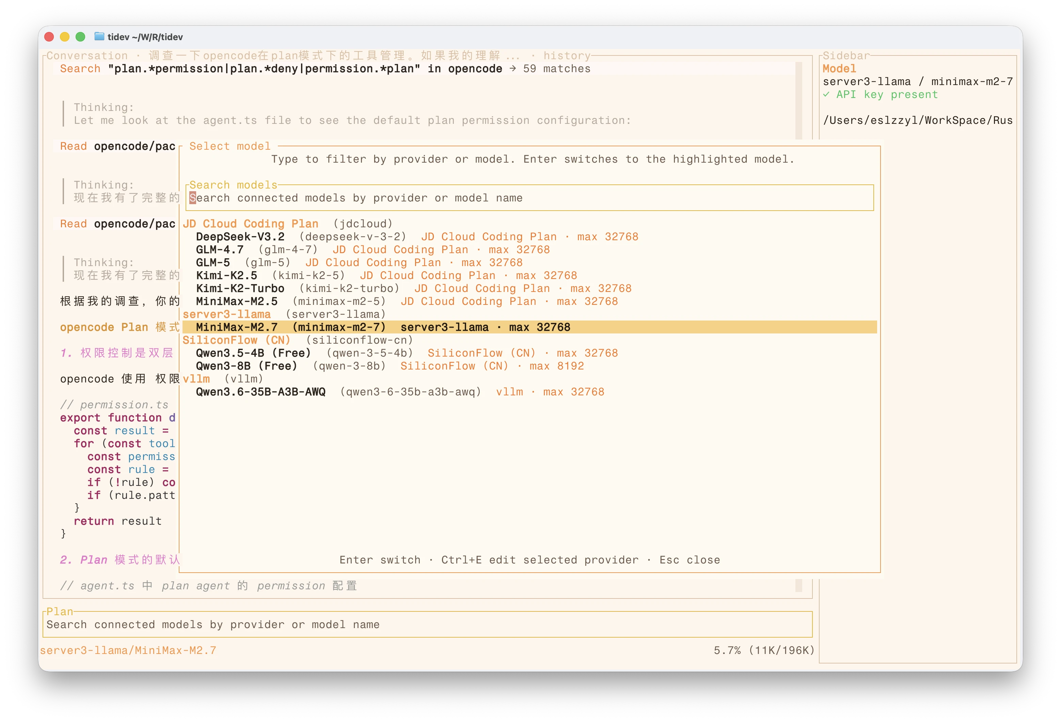Image resolution: width=1061 pixels, height=722 pixels.
Task: Choose MiniMax-M2.5 from JD Cloud
Action: tap(237, 301)
